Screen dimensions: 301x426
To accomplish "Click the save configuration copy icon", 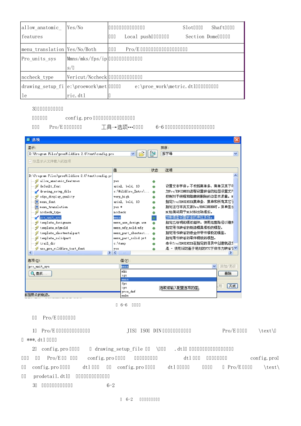I will 153,154.
